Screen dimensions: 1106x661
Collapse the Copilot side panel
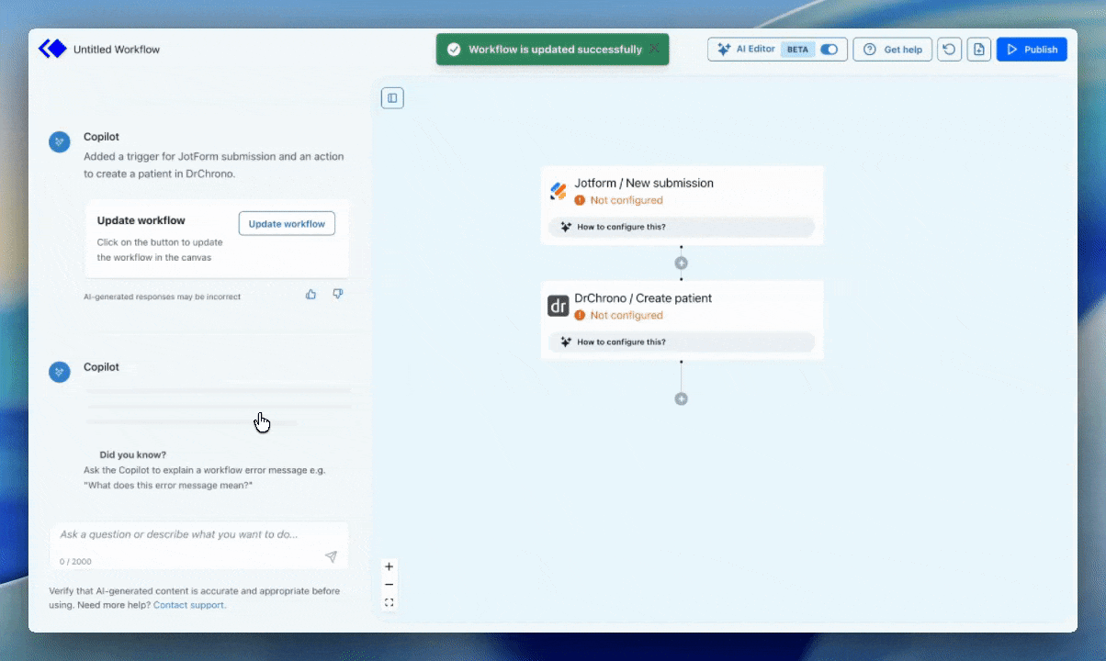click(392, 98)
